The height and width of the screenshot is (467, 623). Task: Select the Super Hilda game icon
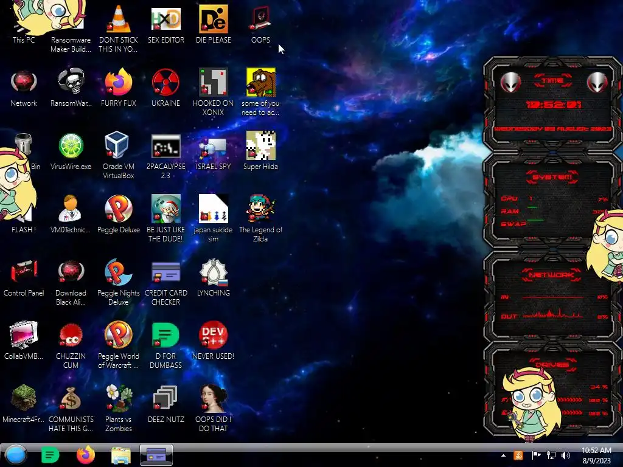tap(260, 151)
